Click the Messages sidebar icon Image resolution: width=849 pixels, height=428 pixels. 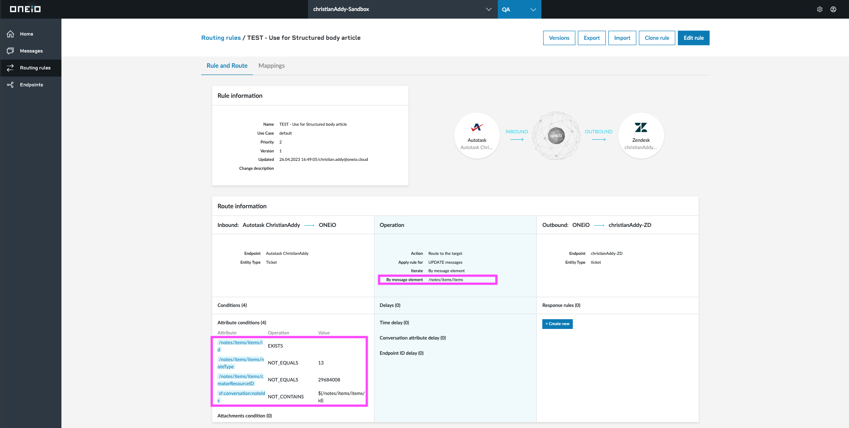11,51
